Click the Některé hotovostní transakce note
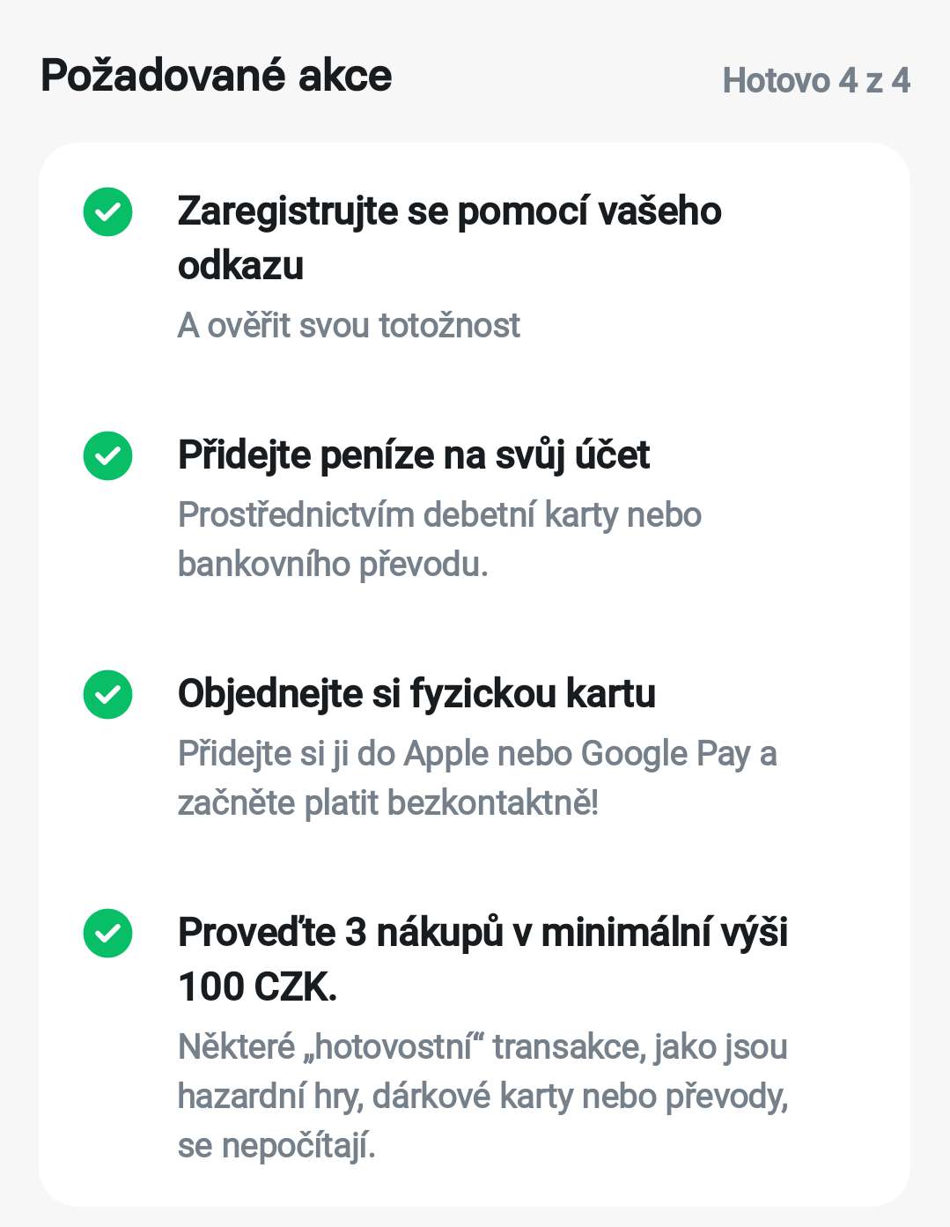Screen dimensions: 950x1227 tap(482, 1048)
